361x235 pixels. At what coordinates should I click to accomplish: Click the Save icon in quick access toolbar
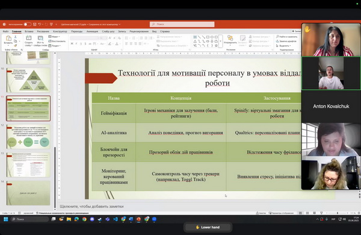[35, 24]
